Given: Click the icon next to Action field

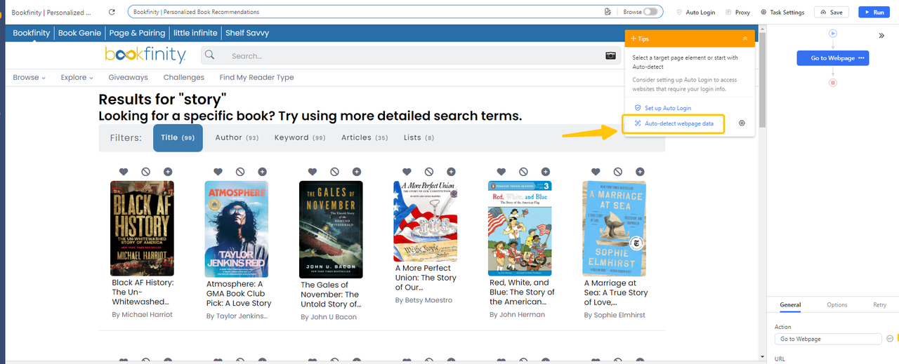Looking at the screenshot, I should (x=890, y=339).
